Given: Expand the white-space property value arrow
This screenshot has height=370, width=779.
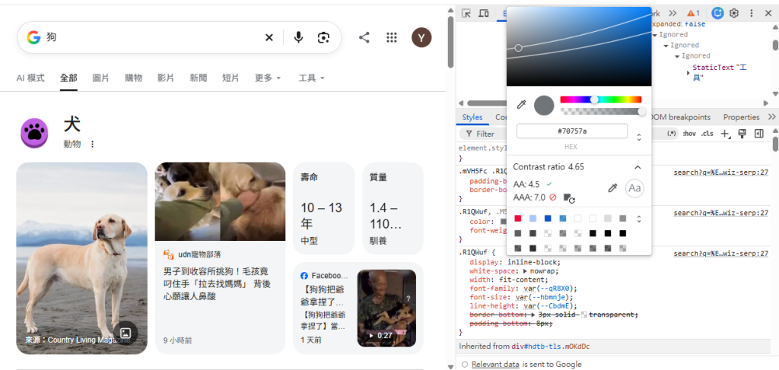Looking at the screenshot, I should point(525,271).
